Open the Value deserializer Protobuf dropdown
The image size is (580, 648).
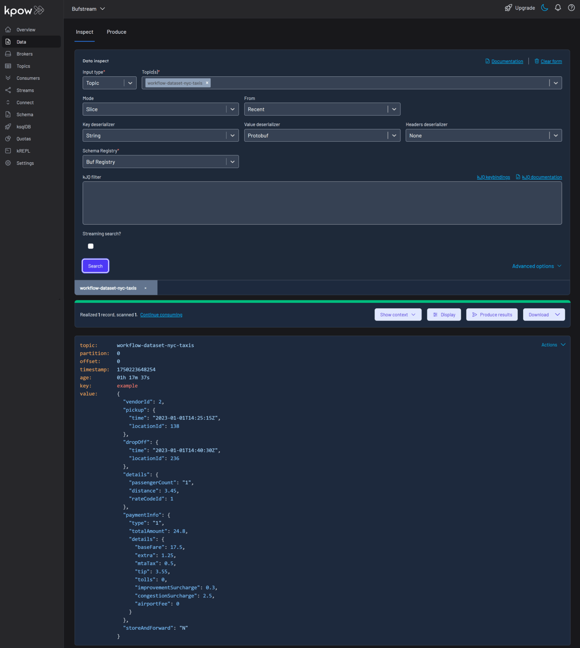click(x=322, y=136)
